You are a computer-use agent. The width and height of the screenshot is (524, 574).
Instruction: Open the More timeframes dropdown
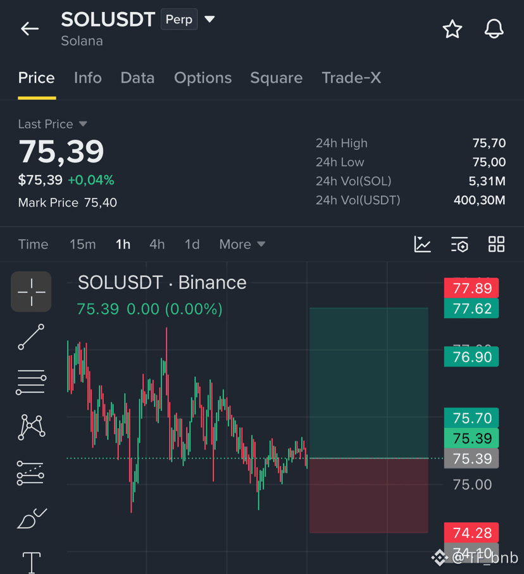pyautogui.click(x=242, y=244)
